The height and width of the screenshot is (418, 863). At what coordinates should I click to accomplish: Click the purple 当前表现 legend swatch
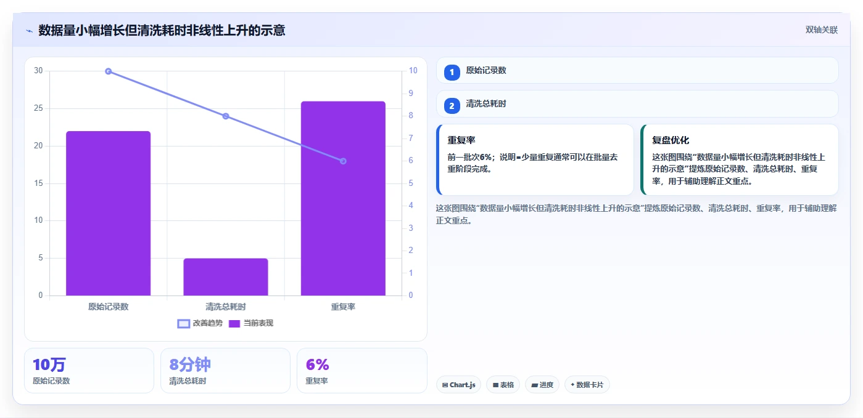tap(234, 323)
